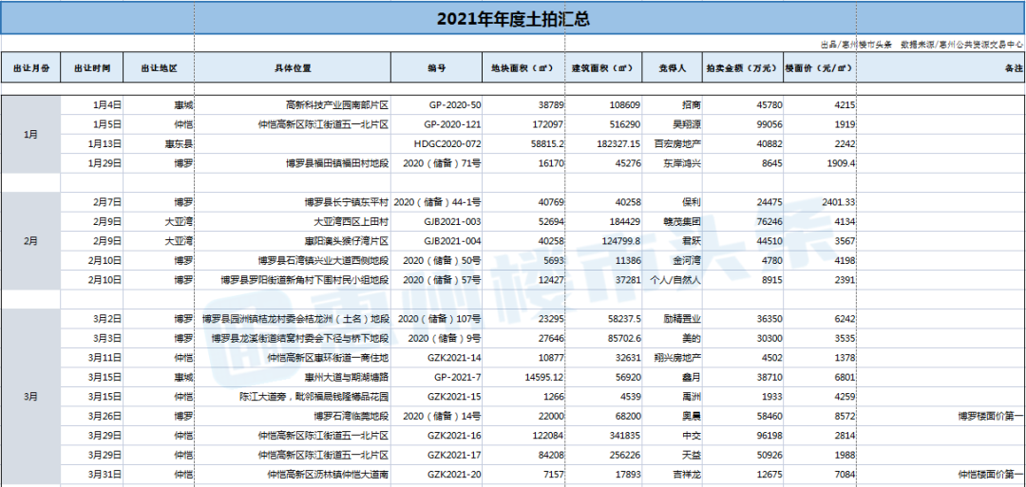Click bidder cell 金河湾
Viewport: 1026px width, 487px height.
674,261
